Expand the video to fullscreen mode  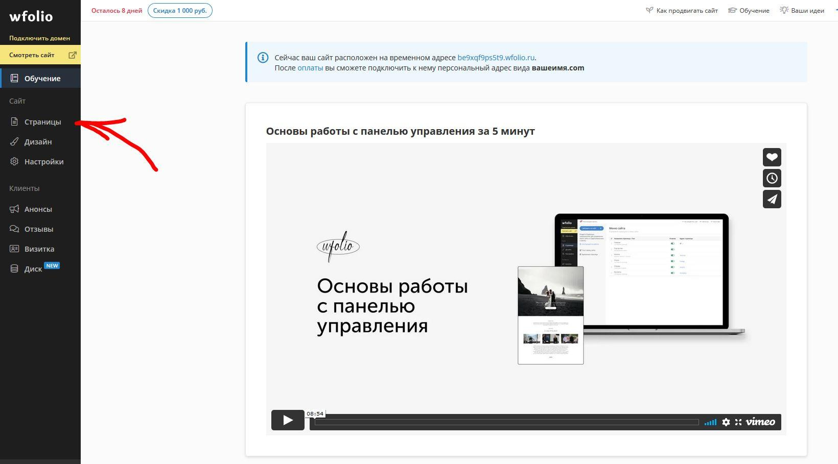738,422
